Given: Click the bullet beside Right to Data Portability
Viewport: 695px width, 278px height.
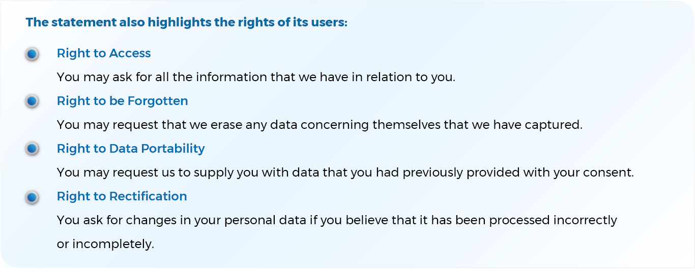Looking at the screenshot, I should pos(32,149).
